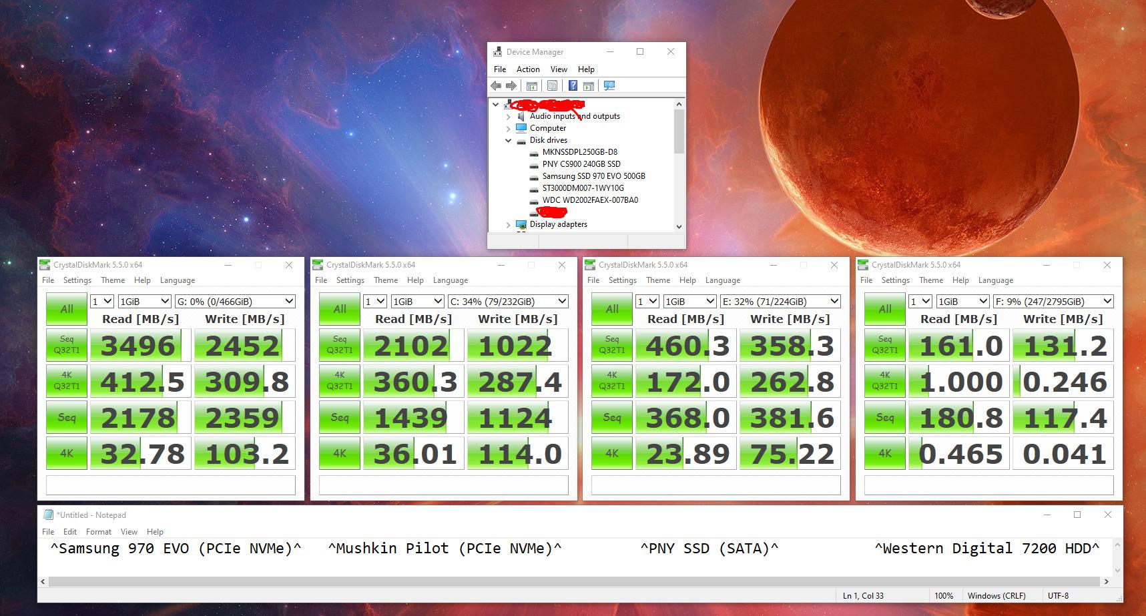The width and height of the screenshot is (1146, 616).
Task: Run 4K Q32T1 test in the E: window
Action: 612,381
